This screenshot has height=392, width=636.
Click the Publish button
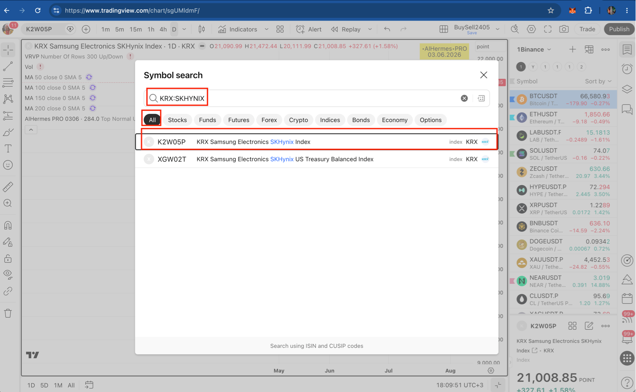pos(619,29)
